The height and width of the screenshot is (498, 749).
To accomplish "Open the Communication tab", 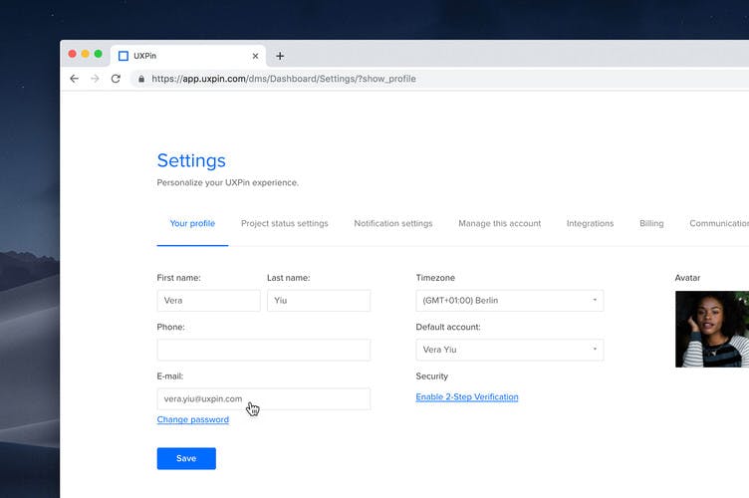I will 719,223.
